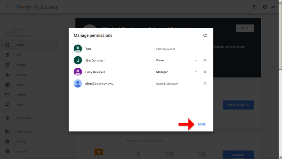
Task: Click the 'Easy Reviews' name text
Action: (x=95, y=72)
